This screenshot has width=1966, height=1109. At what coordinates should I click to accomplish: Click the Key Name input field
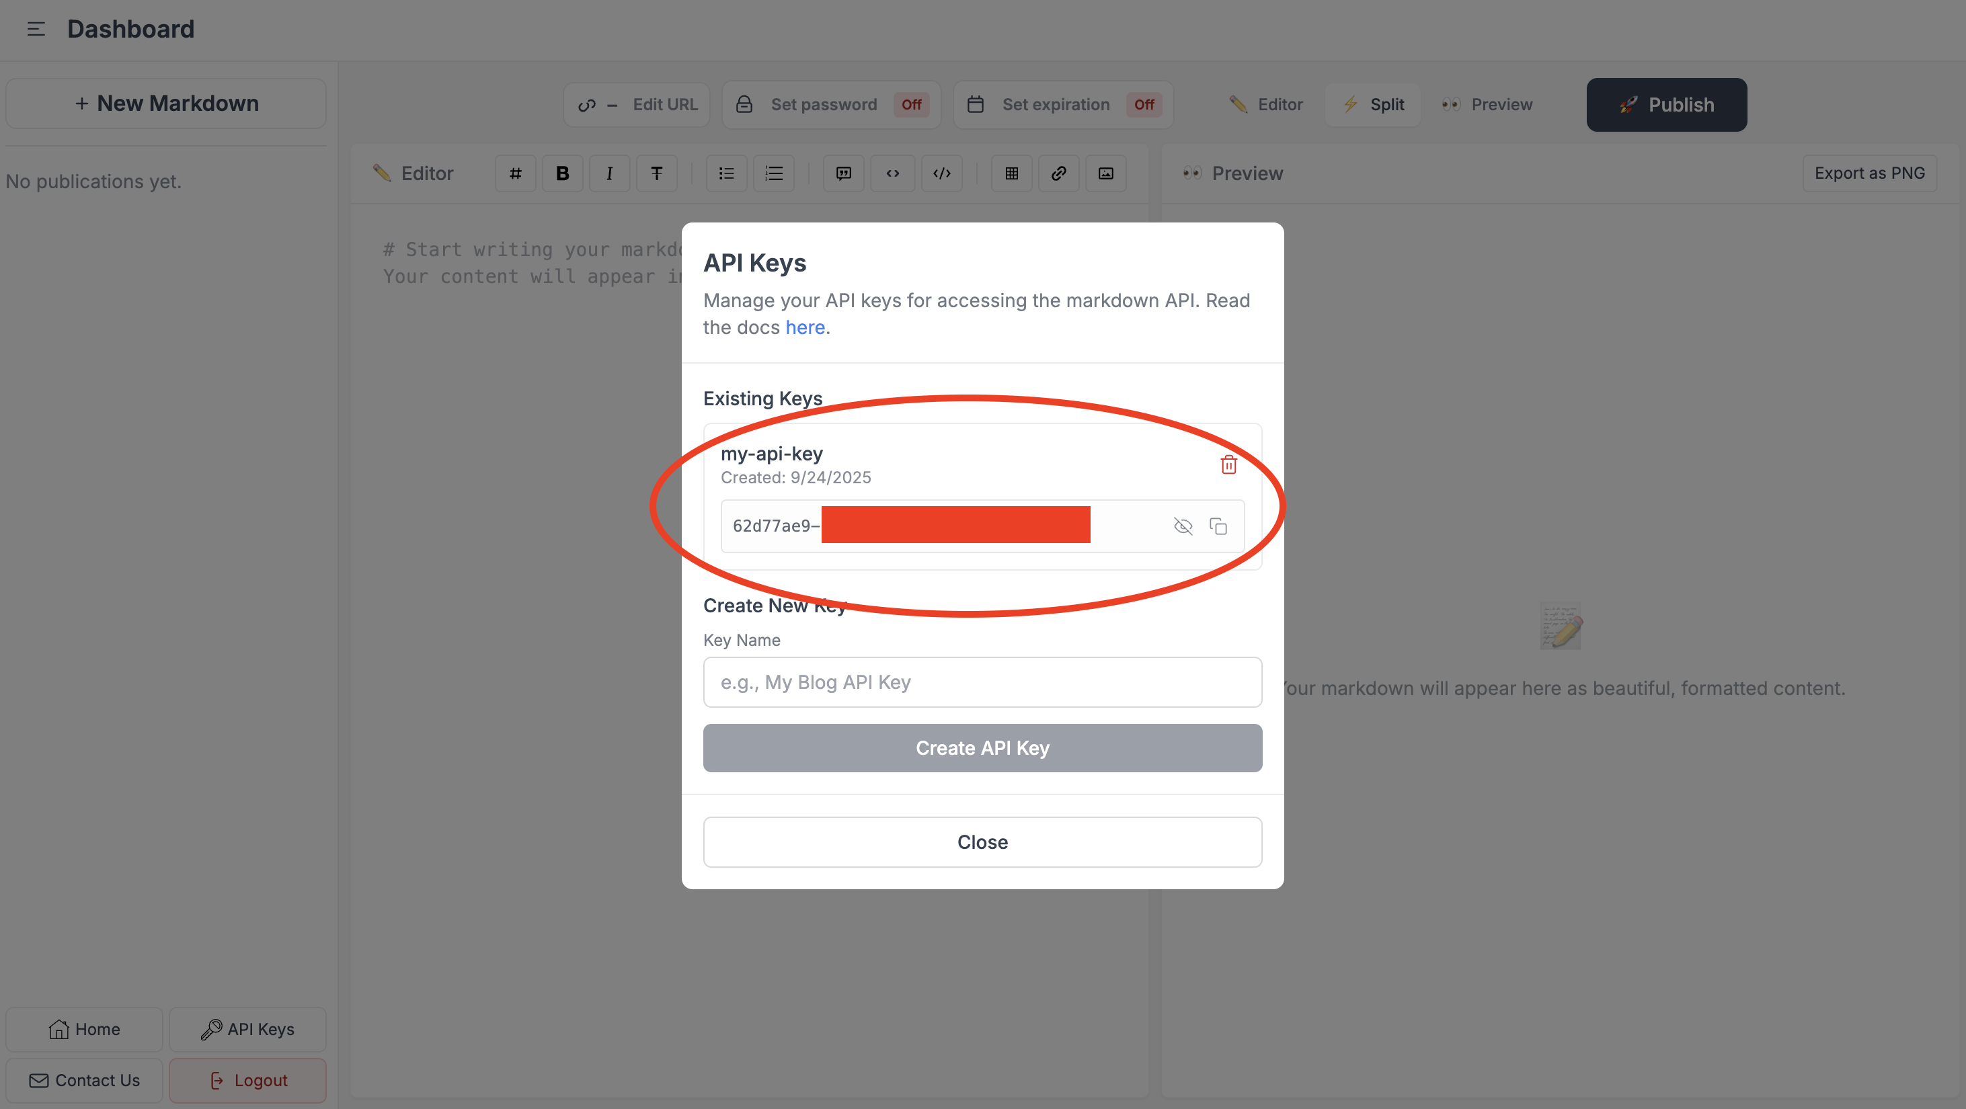(982, 682)
